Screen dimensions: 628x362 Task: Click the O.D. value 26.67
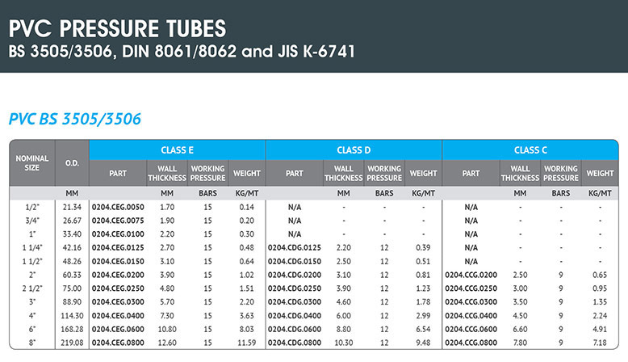tap(72, 221)
